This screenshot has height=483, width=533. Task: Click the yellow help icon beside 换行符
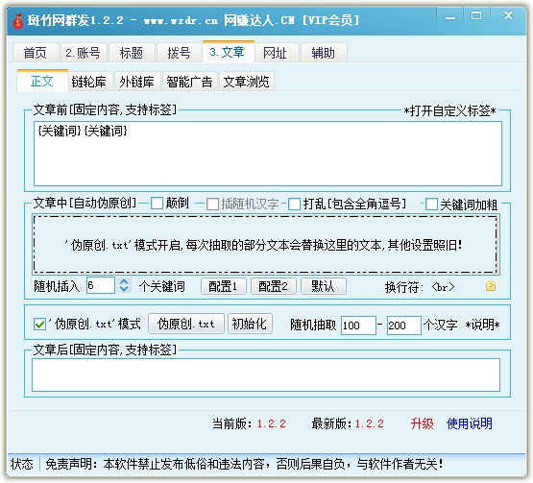490,286
